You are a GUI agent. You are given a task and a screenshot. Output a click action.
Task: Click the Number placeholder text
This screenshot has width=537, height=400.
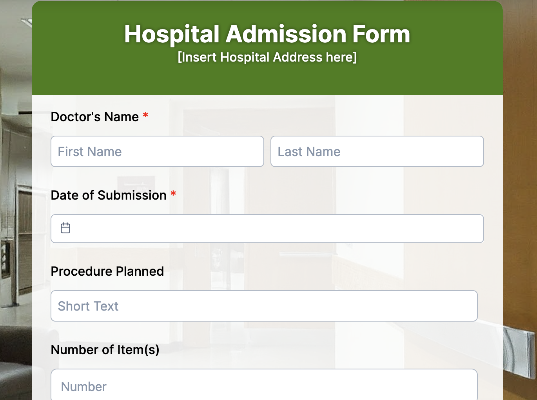point(83,386)
